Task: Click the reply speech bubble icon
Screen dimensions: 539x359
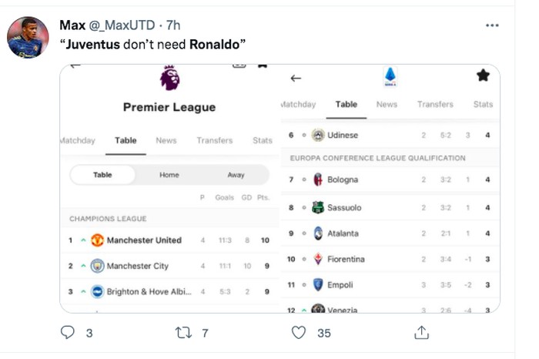Action: (68, 333)
